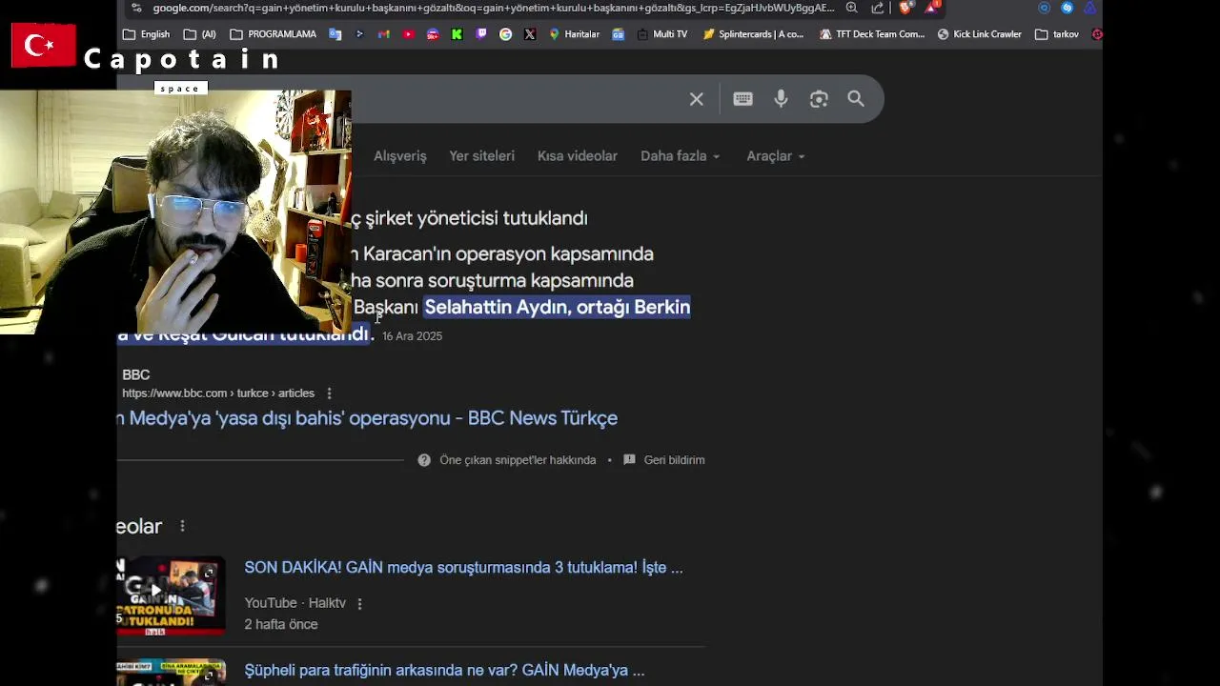Image resolution: width=1220 pixels, height=686 pixels.
Task: Open BBC News Türkçe 'yasa dışı bahis' article
Action: [368, 418]
